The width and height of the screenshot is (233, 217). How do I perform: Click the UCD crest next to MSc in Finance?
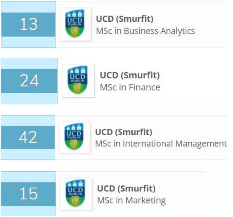[78, 81]
